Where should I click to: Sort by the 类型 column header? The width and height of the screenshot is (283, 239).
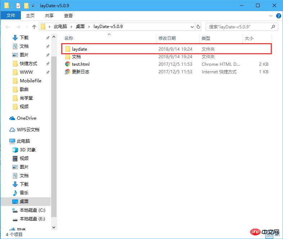point(206,38)
